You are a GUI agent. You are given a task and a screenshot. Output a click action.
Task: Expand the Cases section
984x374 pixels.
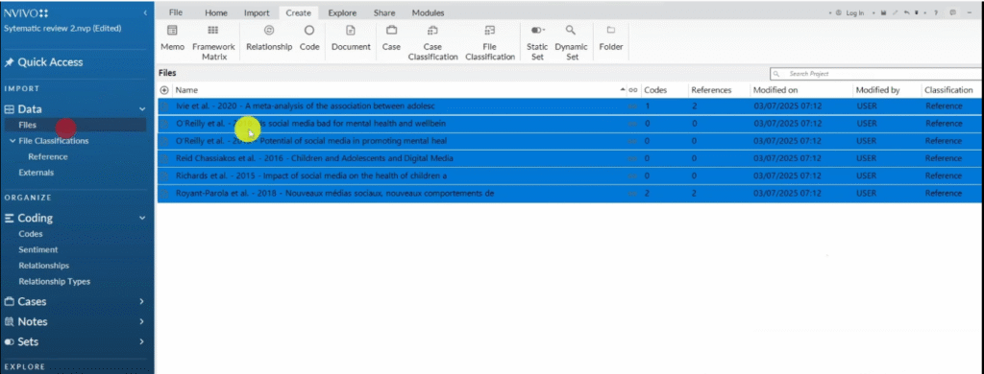142,301
